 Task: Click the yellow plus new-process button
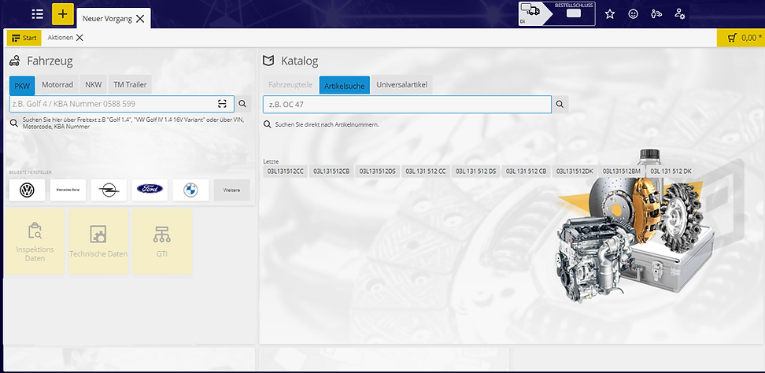[63, 14]
